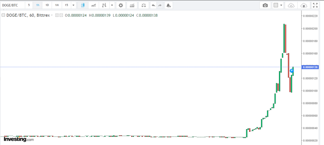
Task: Open the chart layout selector dropdown
Action: click(278, 5)
